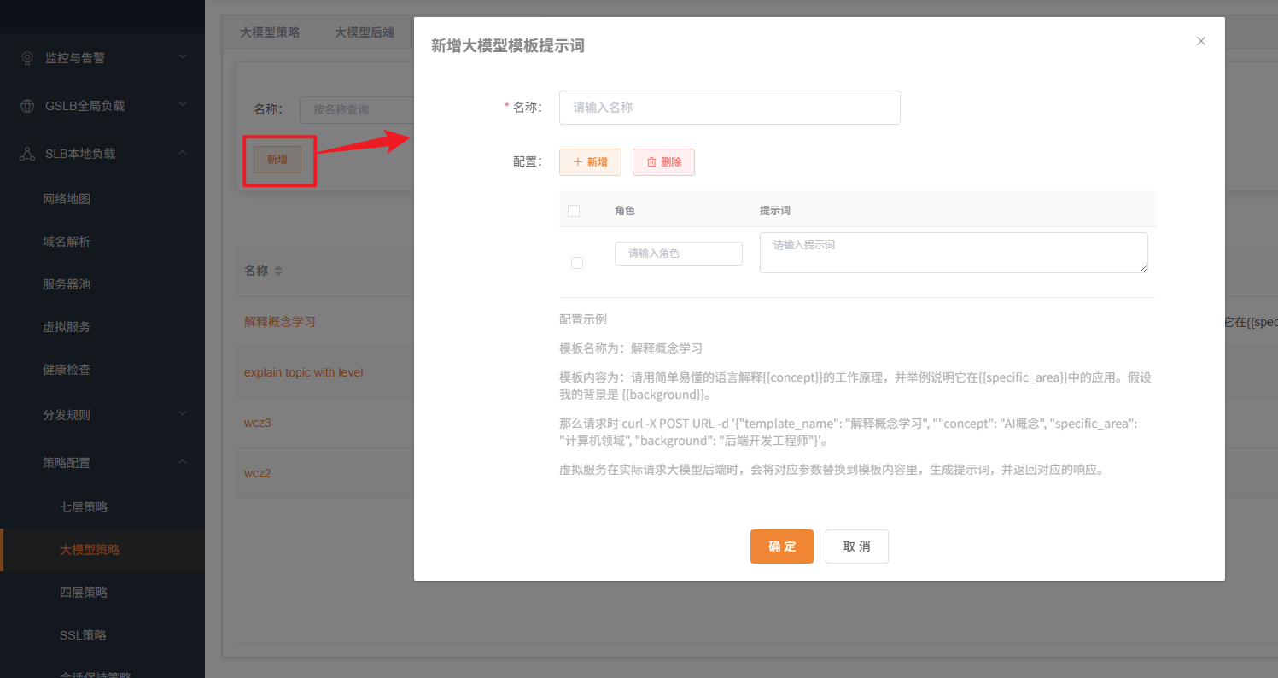Click the sort icon beside 名称 column
The image size is (1278, 678).
pyautogui.click(x=278, y=271)
